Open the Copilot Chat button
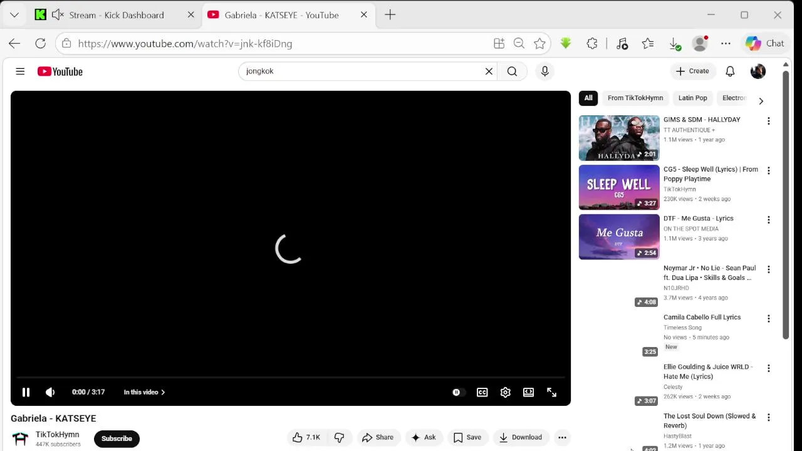This screenshot has width=802, height=451. pos(765,44)
